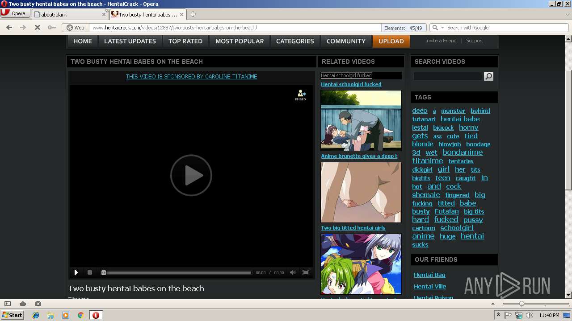The width and height of the screenshot is (572, 321).
Task: Select the 'cartoon' tag
Action: click(x=424, y=228)
